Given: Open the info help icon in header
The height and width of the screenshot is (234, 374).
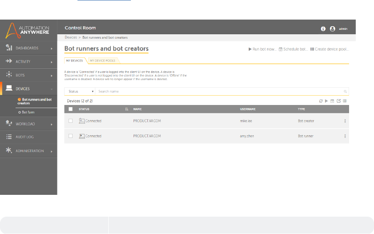Looking at the screenshot, I should click(x=323, y=29).
